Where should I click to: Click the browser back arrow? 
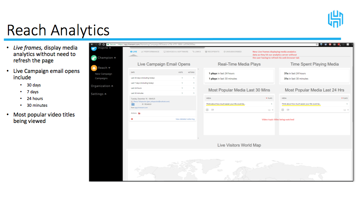click(x=92, y=44)
